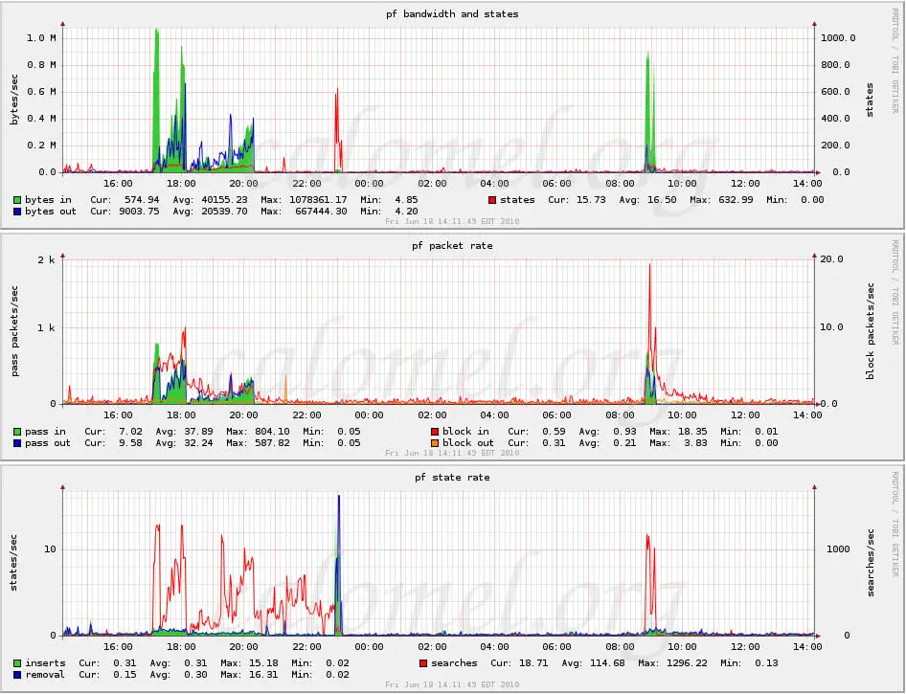Click the pass in Max value 804.10
Screen dimensions: 906x694
272,432
